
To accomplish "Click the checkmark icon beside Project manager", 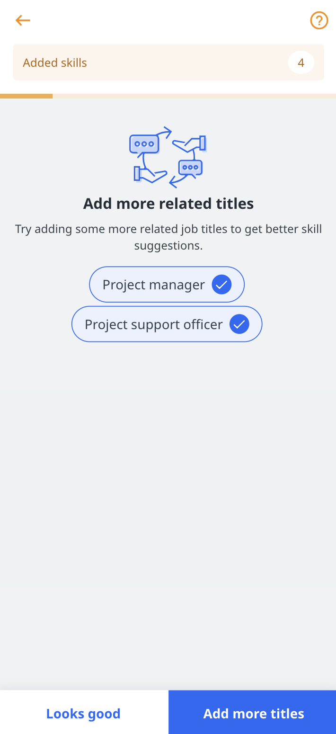I will point(221,285).
